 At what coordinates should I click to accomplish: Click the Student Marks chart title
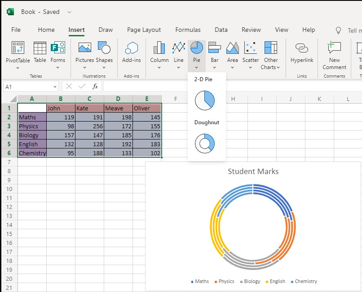(253, 171)
